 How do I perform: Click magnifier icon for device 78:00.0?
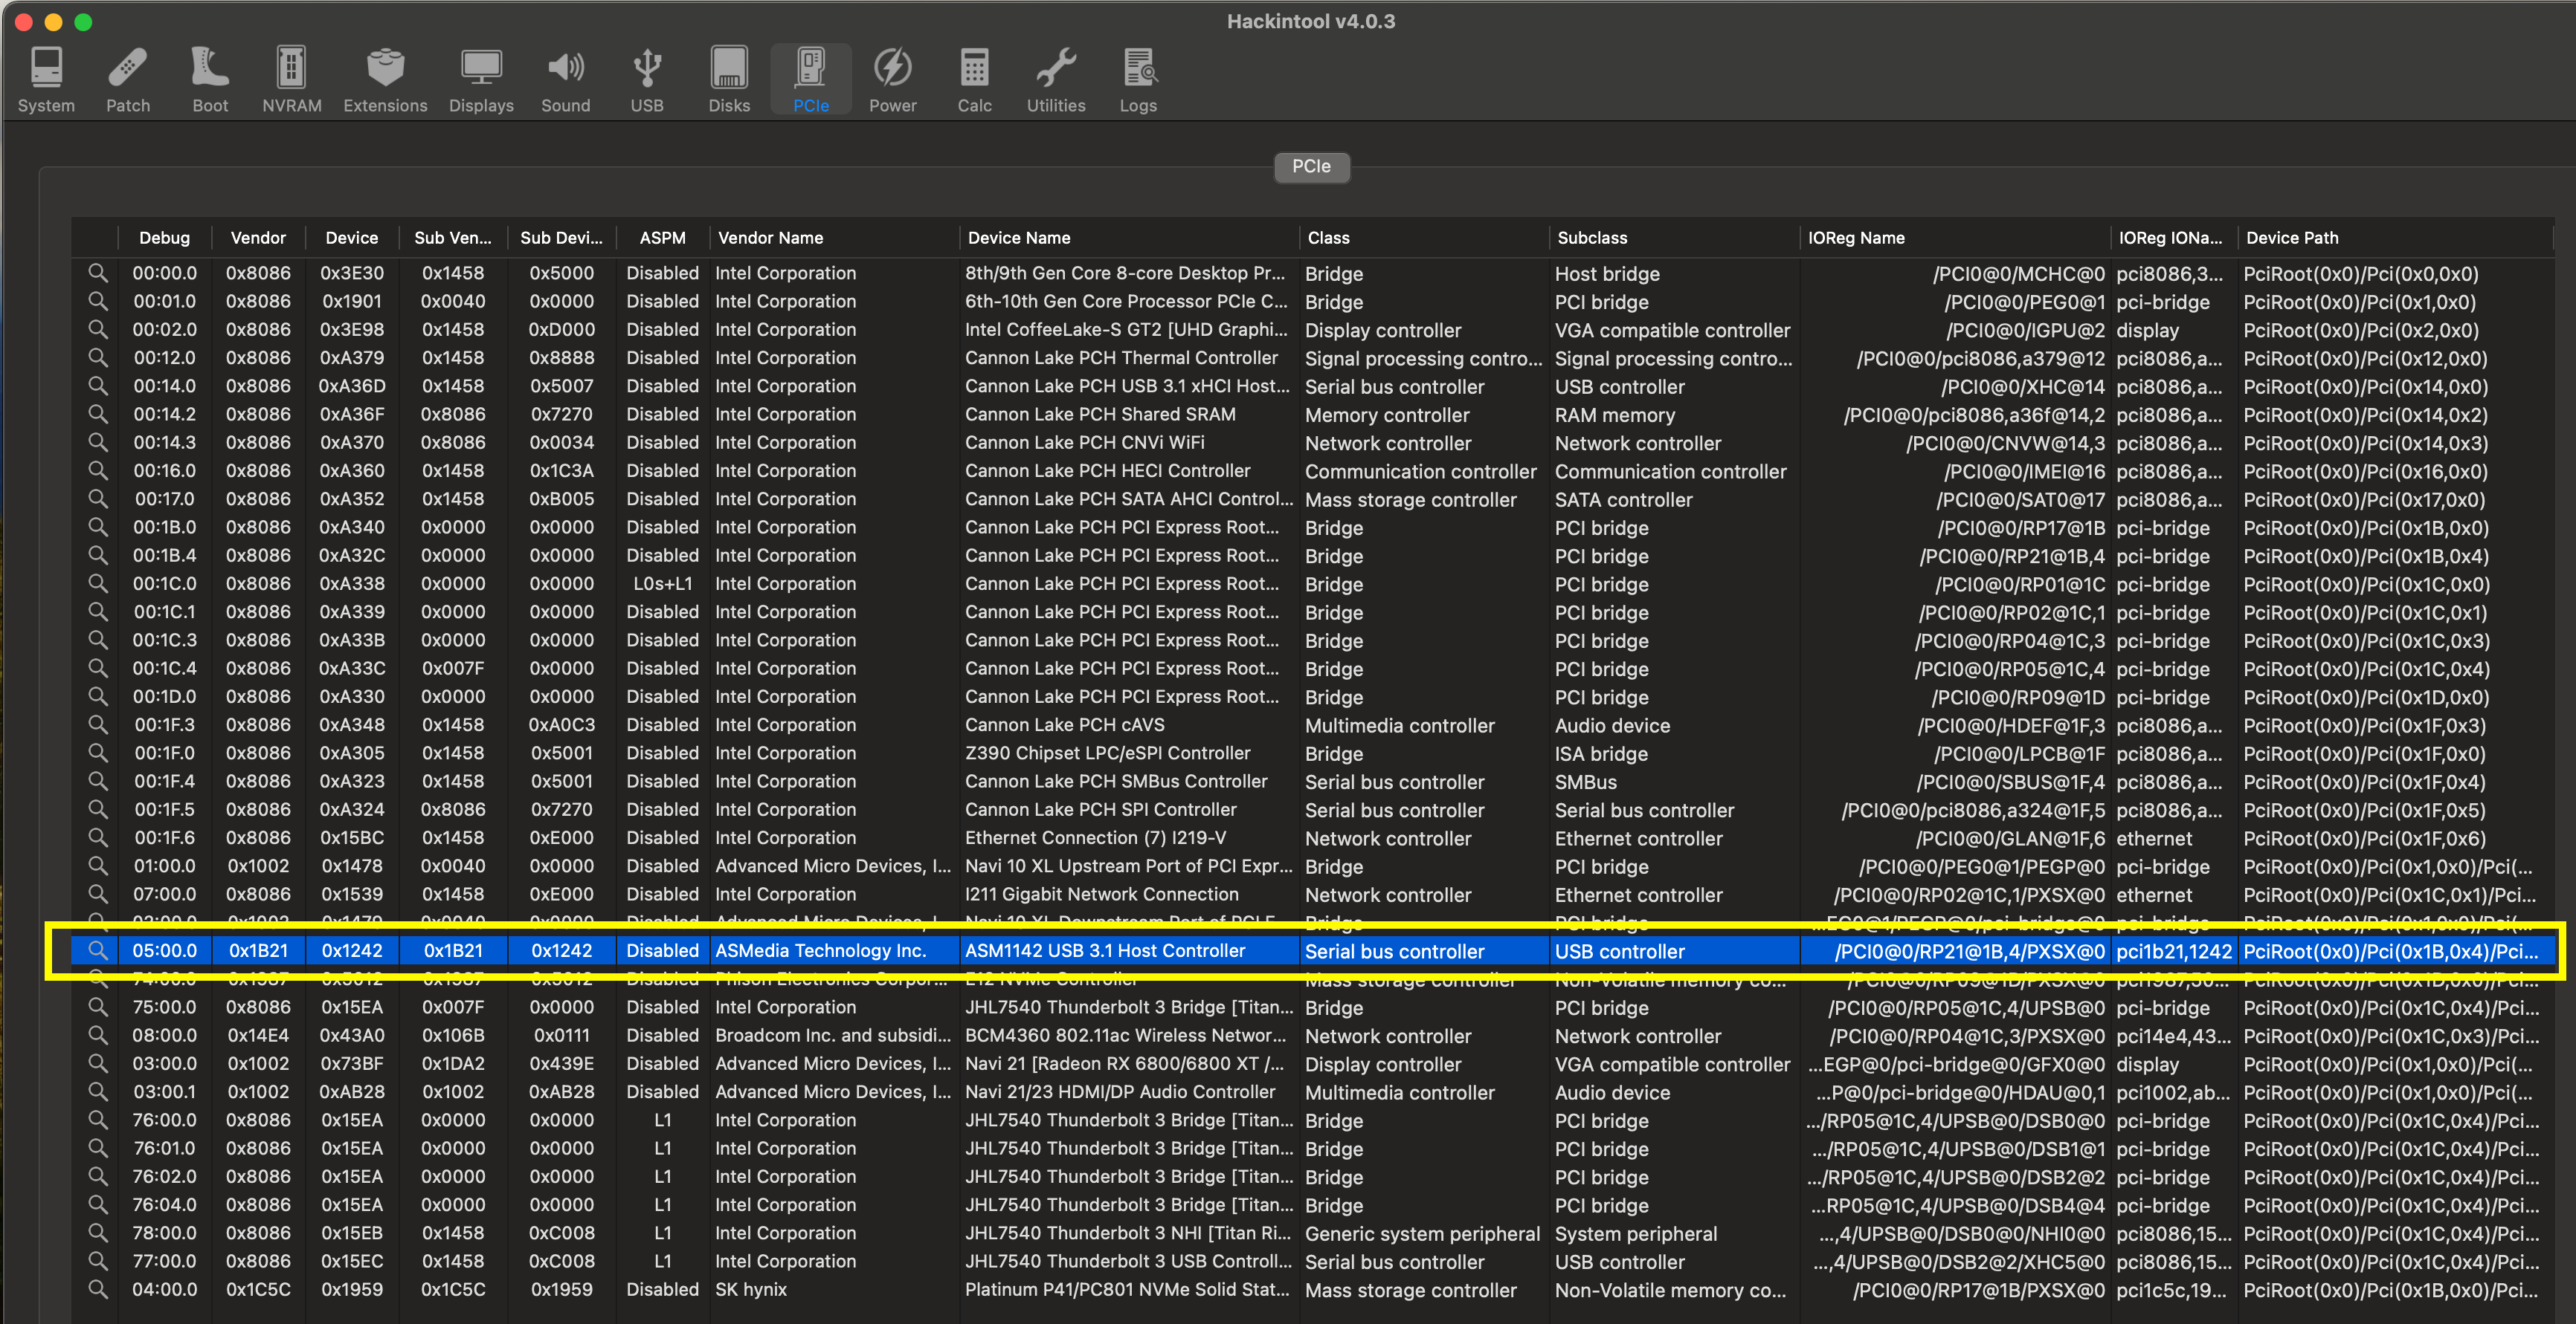(x=97, y=1233)
